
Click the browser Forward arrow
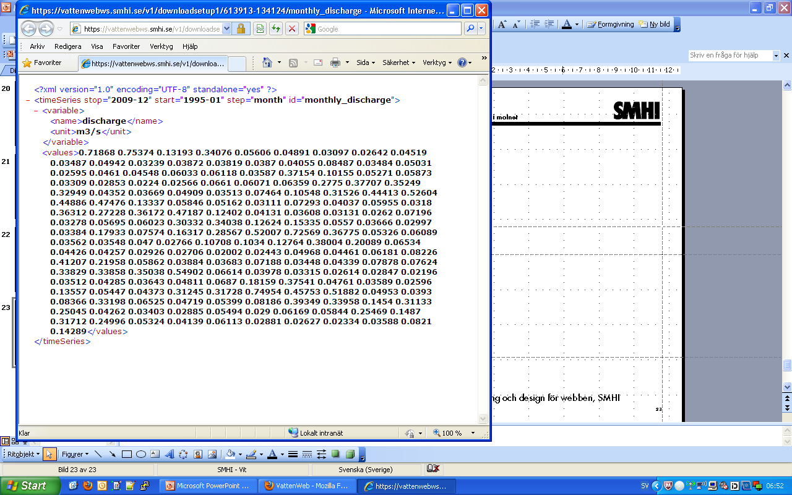pos(46,28)
